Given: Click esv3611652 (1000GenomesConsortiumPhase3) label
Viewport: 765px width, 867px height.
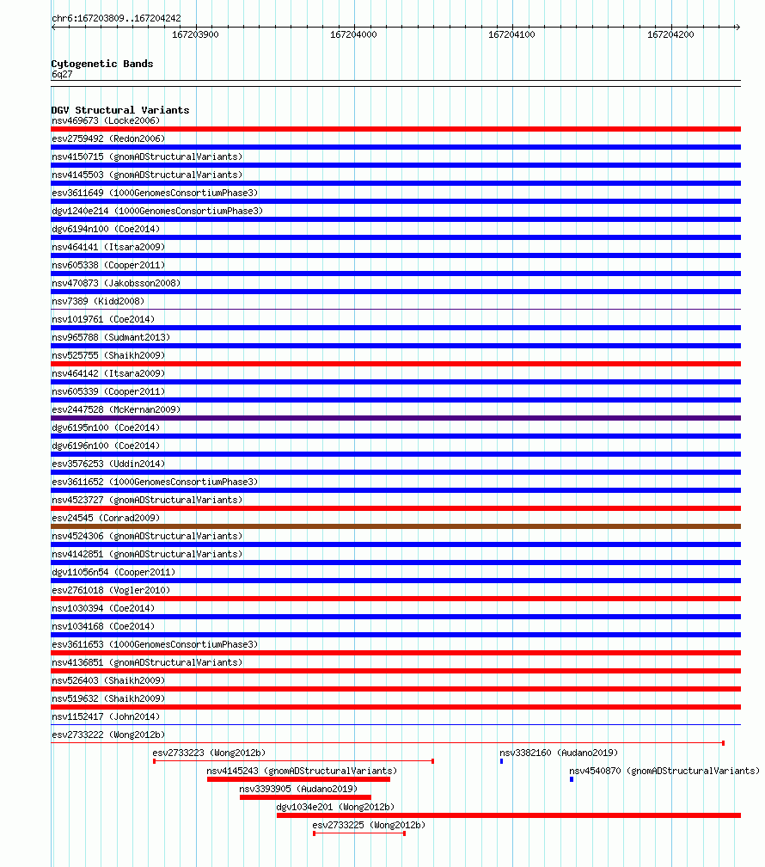Looking at the screenshot, I should pyautogui.click(x=155, y=483).
